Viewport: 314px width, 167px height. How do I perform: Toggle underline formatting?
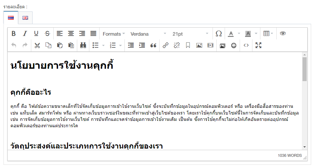[36, 33]
